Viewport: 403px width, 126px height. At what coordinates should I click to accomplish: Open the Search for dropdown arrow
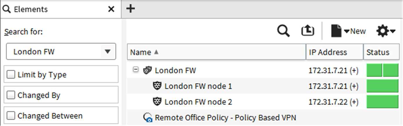pos(108,52)
